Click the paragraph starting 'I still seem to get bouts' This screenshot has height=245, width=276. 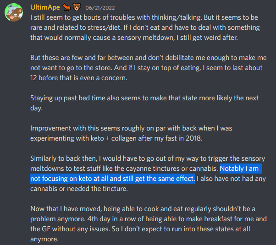(144, 27)
